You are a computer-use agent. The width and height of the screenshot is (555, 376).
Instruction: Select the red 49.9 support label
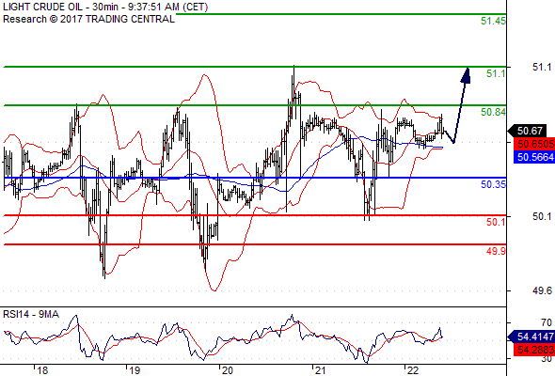pyautogui.click(x=496, y=251)
